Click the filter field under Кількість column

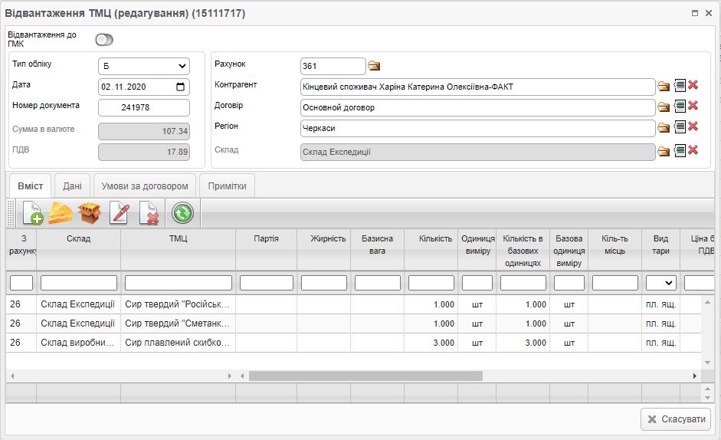(431, 283)
